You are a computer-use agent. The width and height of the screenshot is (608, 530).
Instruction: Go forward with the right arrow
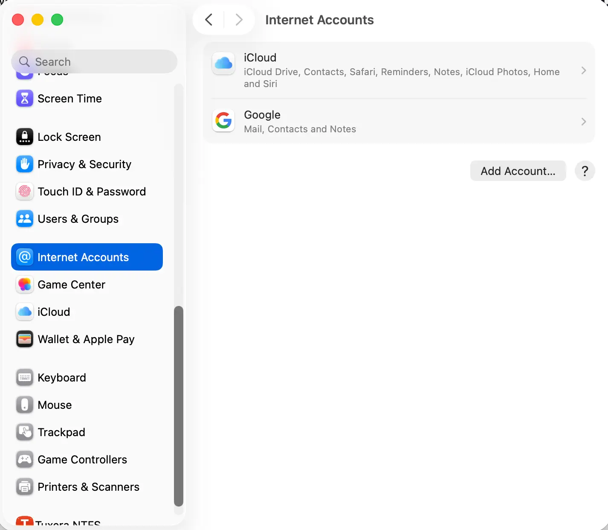(x=239, y=20)
